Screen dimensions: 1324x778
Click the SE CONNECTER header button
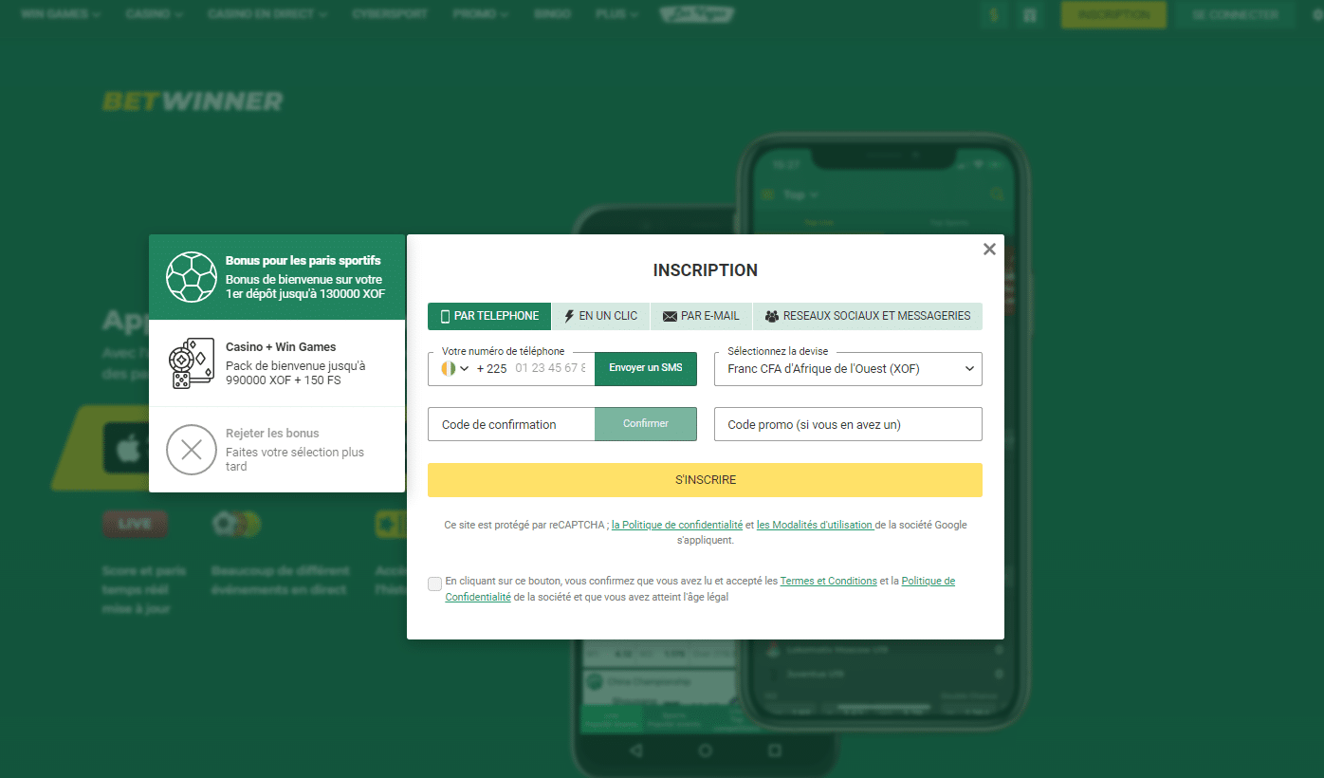coord(1235,15)
